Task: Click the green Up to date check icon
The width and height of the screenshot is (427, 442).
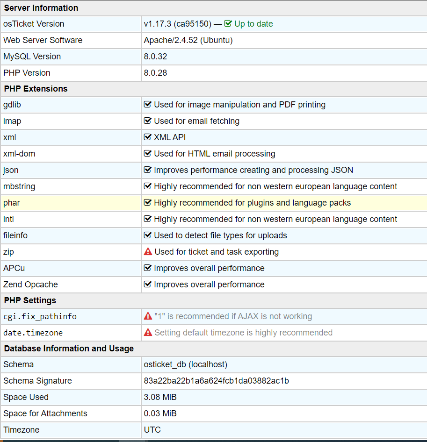Action: coord(228,24)
